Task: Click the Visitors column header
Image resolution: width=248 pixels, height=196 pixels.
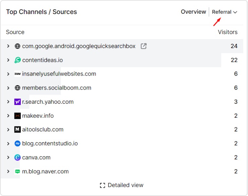Action: pos(228,32)
